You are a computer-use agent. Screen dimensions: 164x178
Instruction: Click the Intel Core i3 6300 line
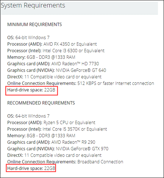pos(56,51)
